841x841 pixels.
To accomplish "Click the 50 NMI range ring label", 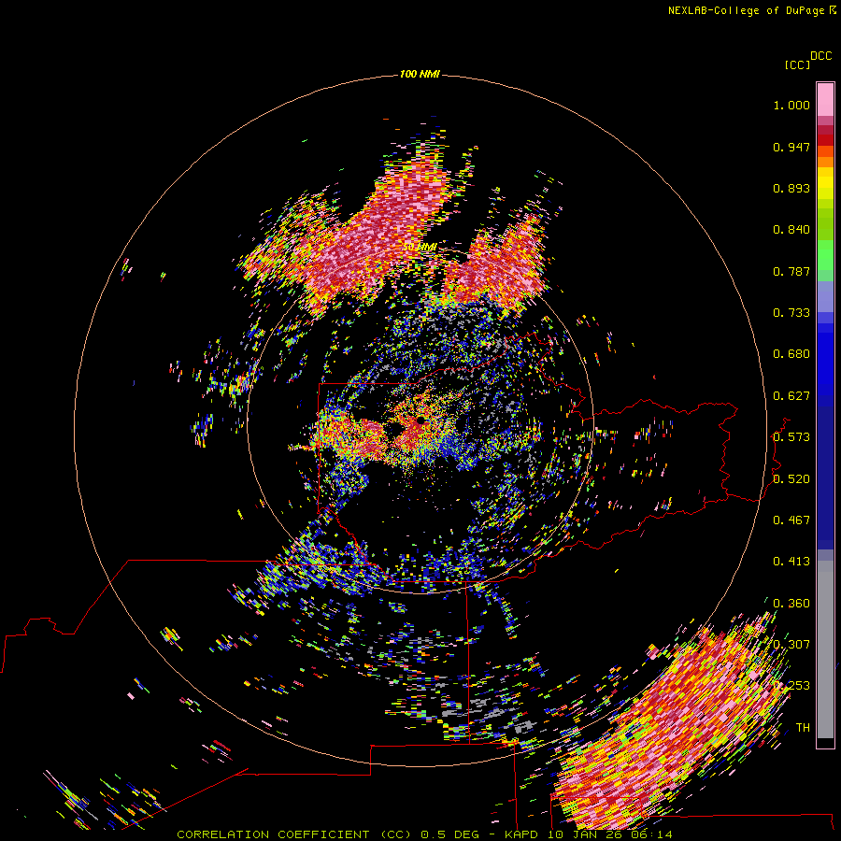I will click(420, 247).
